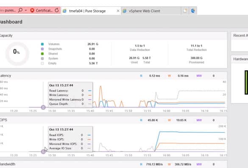The height and width of the screenshot is (168, 248).
Task: Click the IOPS R legend marker
Action: pyautogui.click(x=141, y=120)
